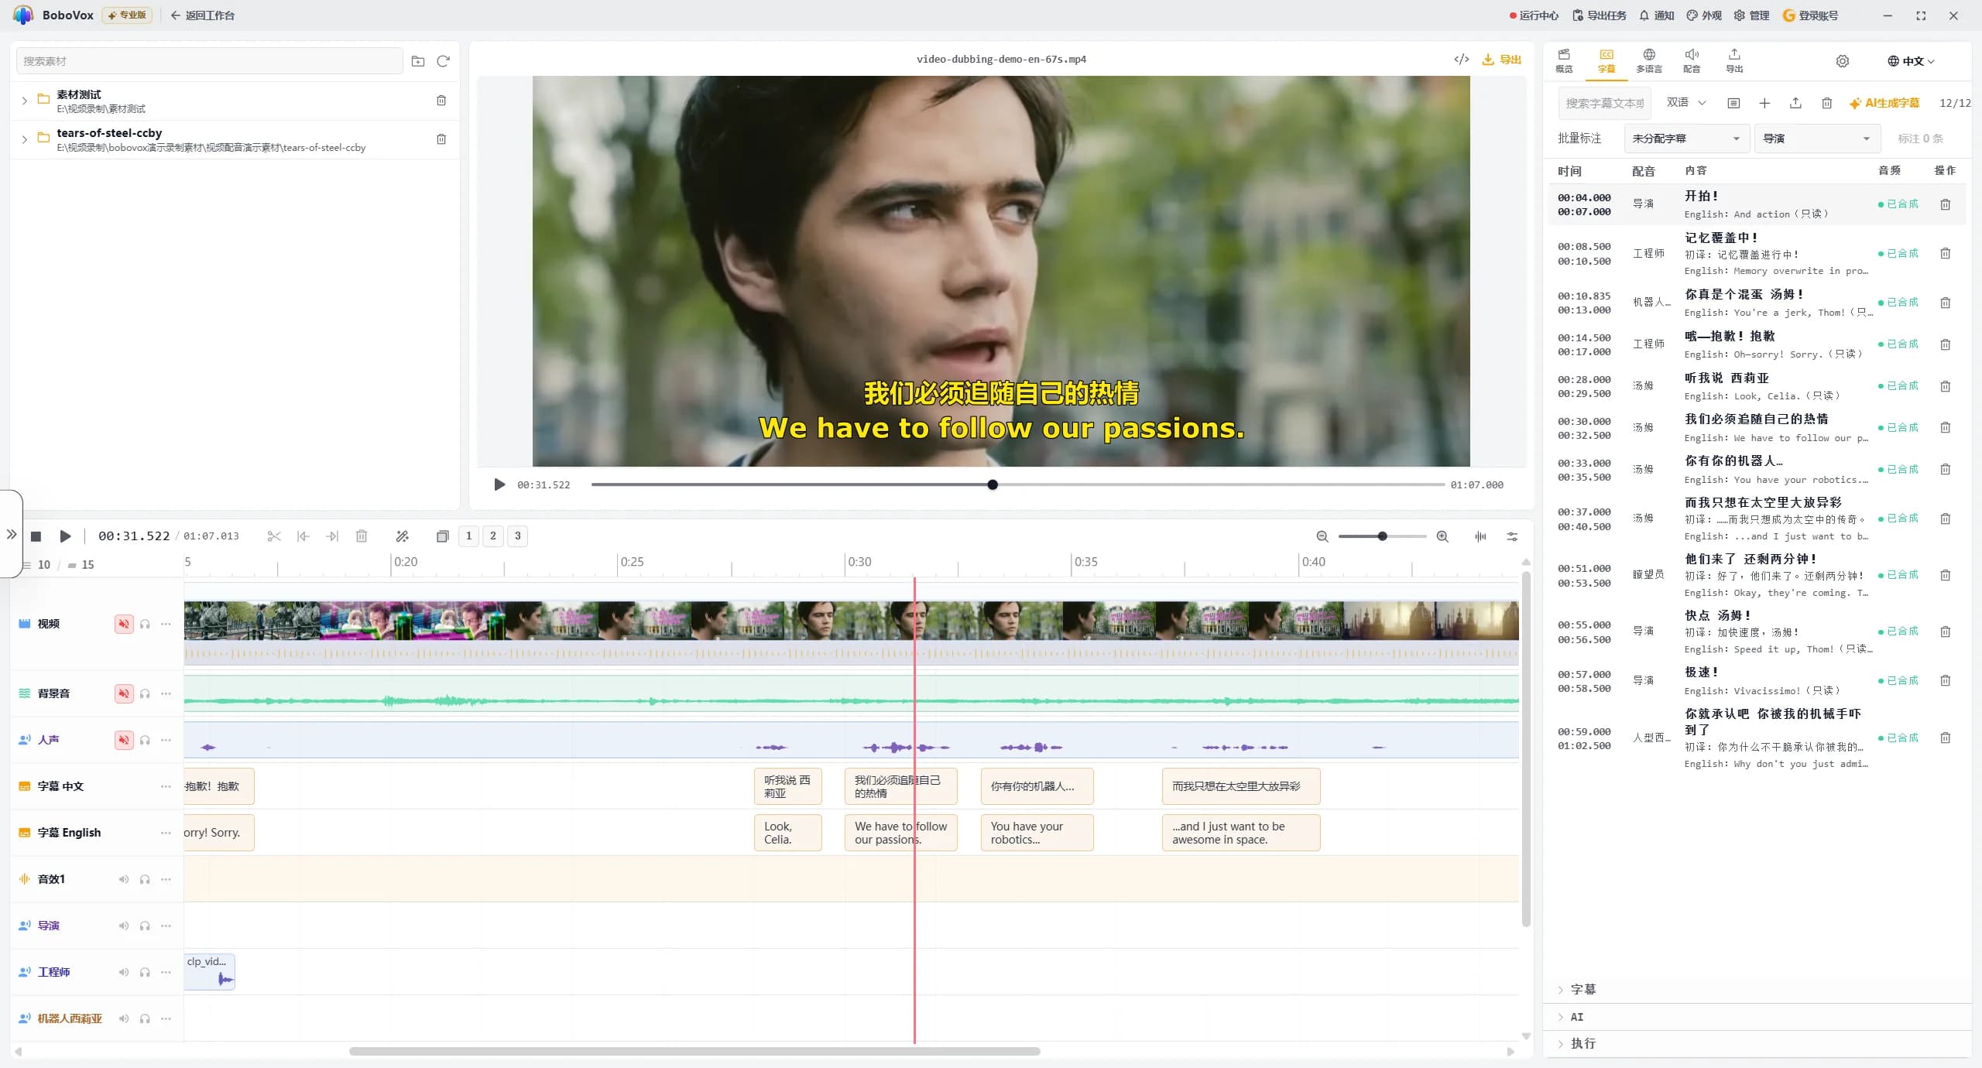Delete selected clip with timeline trash icon

click(362, 536)
